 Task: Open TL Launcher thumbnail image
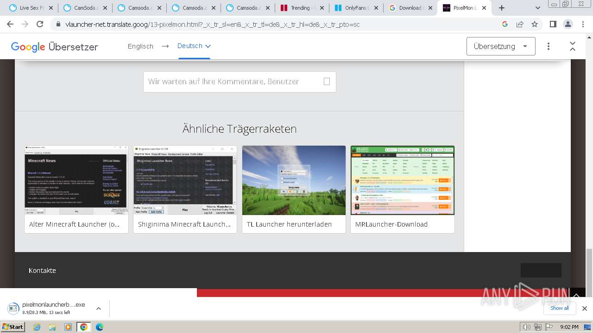pos(294,180)
